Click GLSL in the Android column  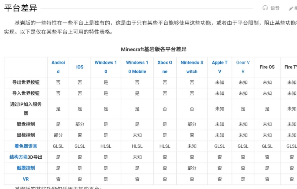tap(58, 146)
